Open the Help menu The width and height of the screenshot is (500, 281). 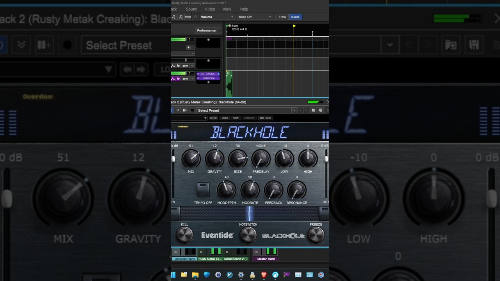tap(244, 9)
